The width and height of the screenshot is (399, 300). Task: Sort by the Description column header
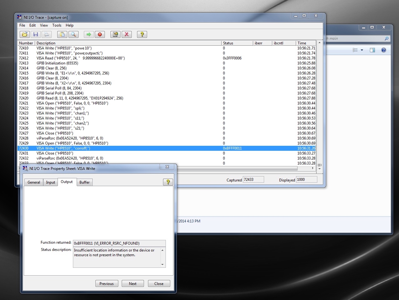128,43
